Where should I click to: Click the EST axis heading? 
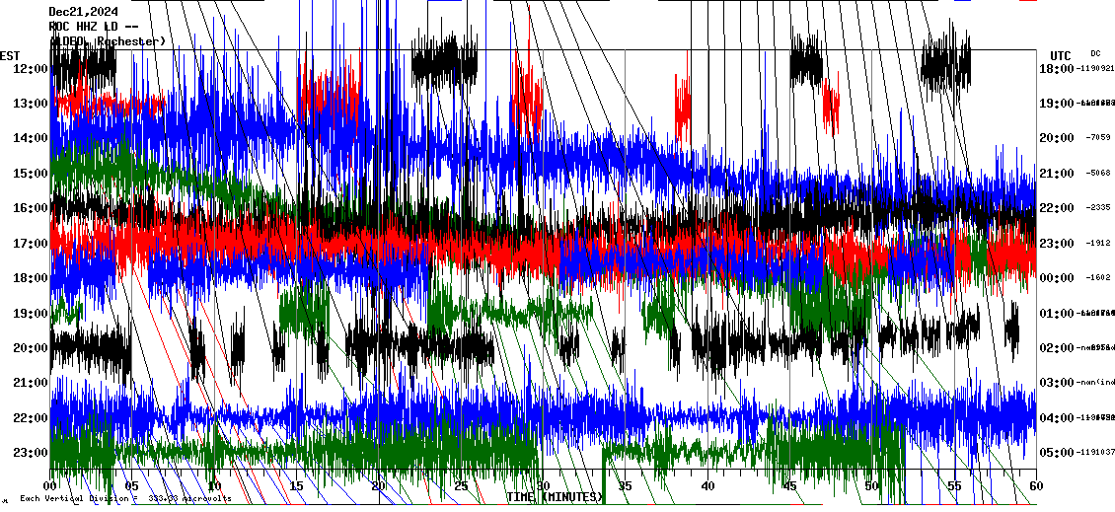point(10,55)
